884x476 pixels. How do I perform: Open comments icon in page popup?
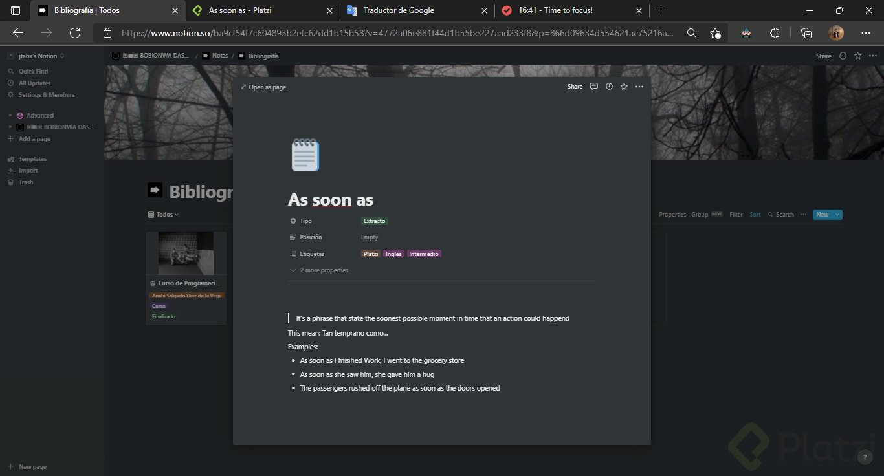tap(593, 87)
